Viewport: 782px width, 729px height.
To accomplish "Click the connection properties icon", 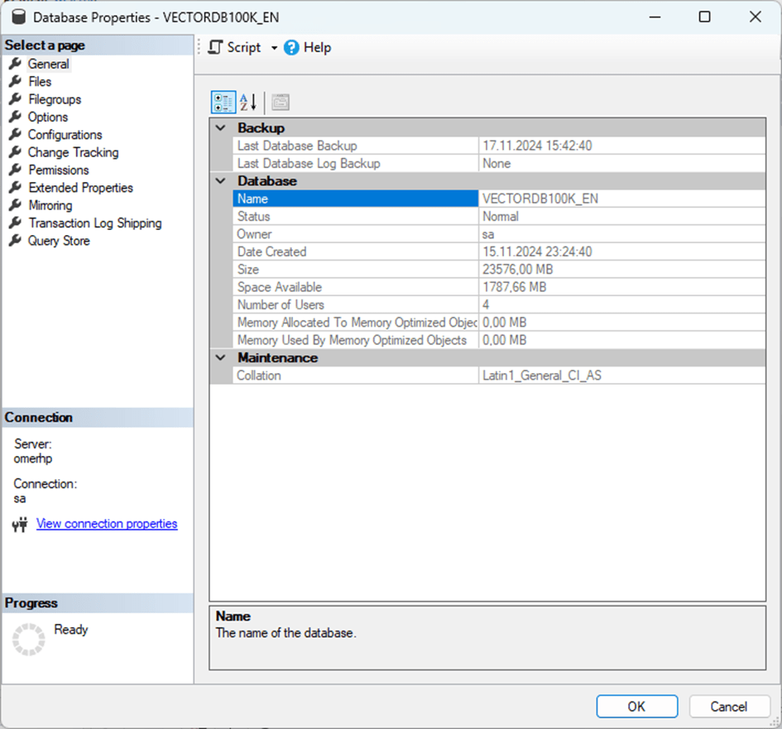I will click(21, 525).
